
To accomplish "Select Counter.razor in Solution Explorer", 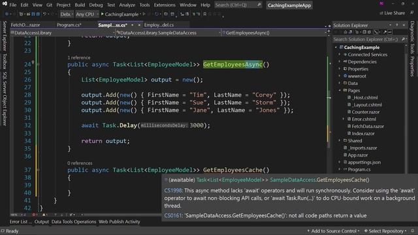I will (x=366, y=112).
